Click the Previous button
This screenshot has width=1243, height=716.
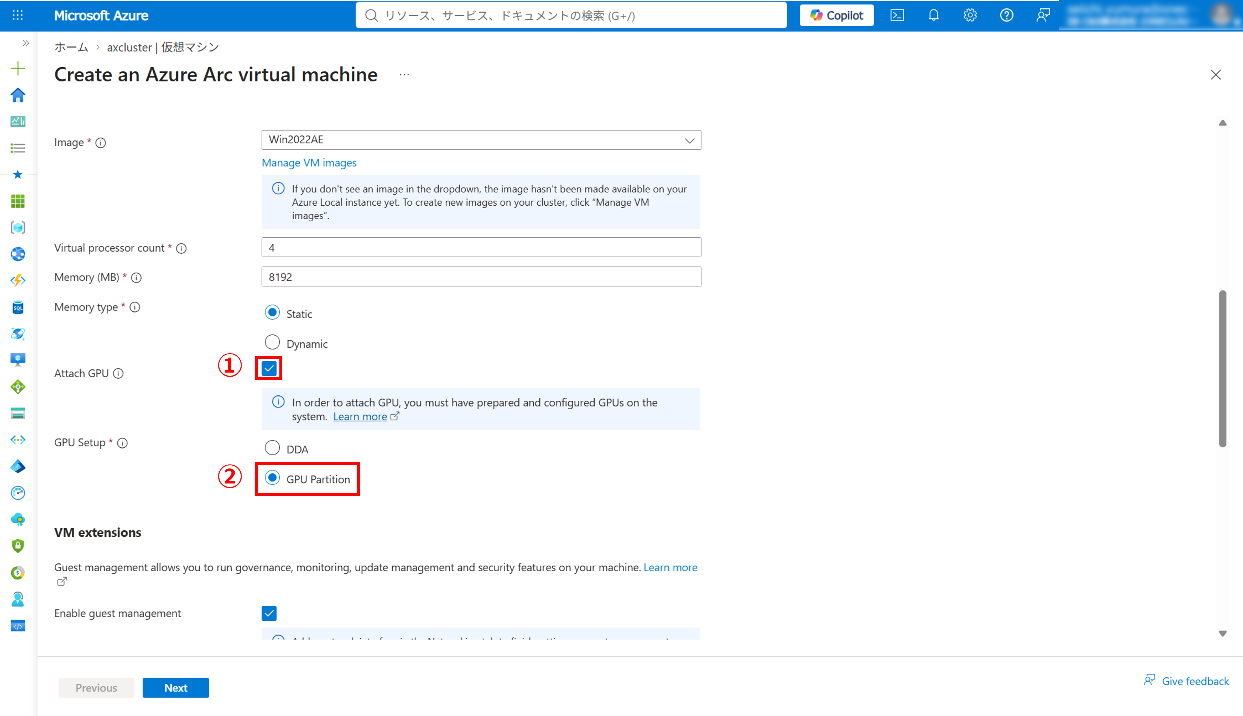[97, 687]
